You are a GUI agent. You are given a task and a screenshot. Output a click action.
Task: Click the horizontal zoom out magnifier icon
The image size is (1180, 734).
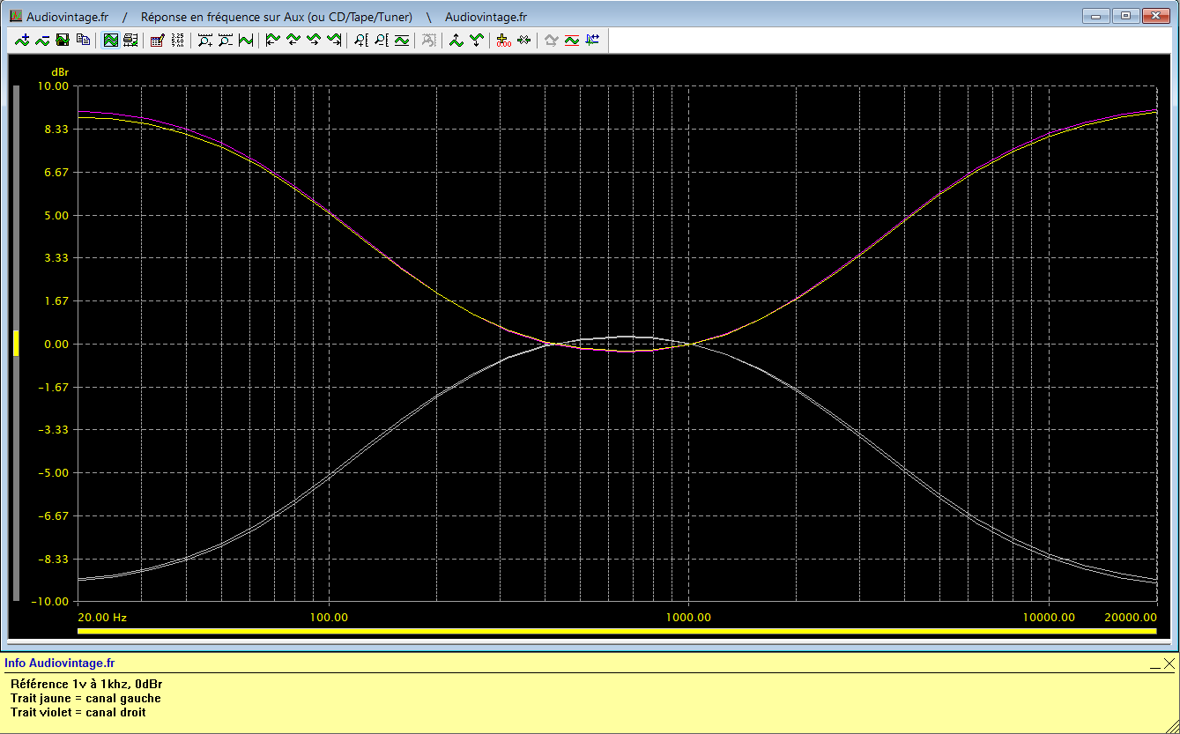pyautogui.click(x=226, y=40)
